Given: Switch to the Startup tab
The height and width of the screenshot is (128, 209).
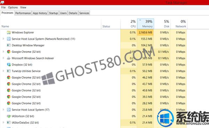Looking at the screenshot, I should point(53,13).
